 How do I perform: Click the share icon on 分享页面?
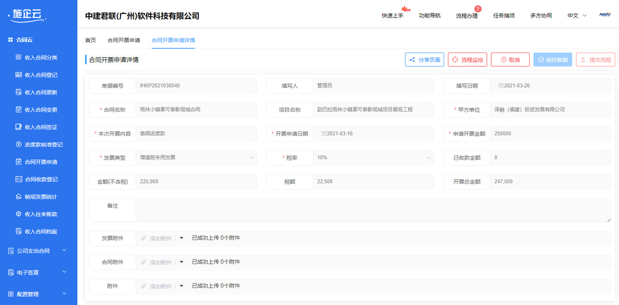412,60
